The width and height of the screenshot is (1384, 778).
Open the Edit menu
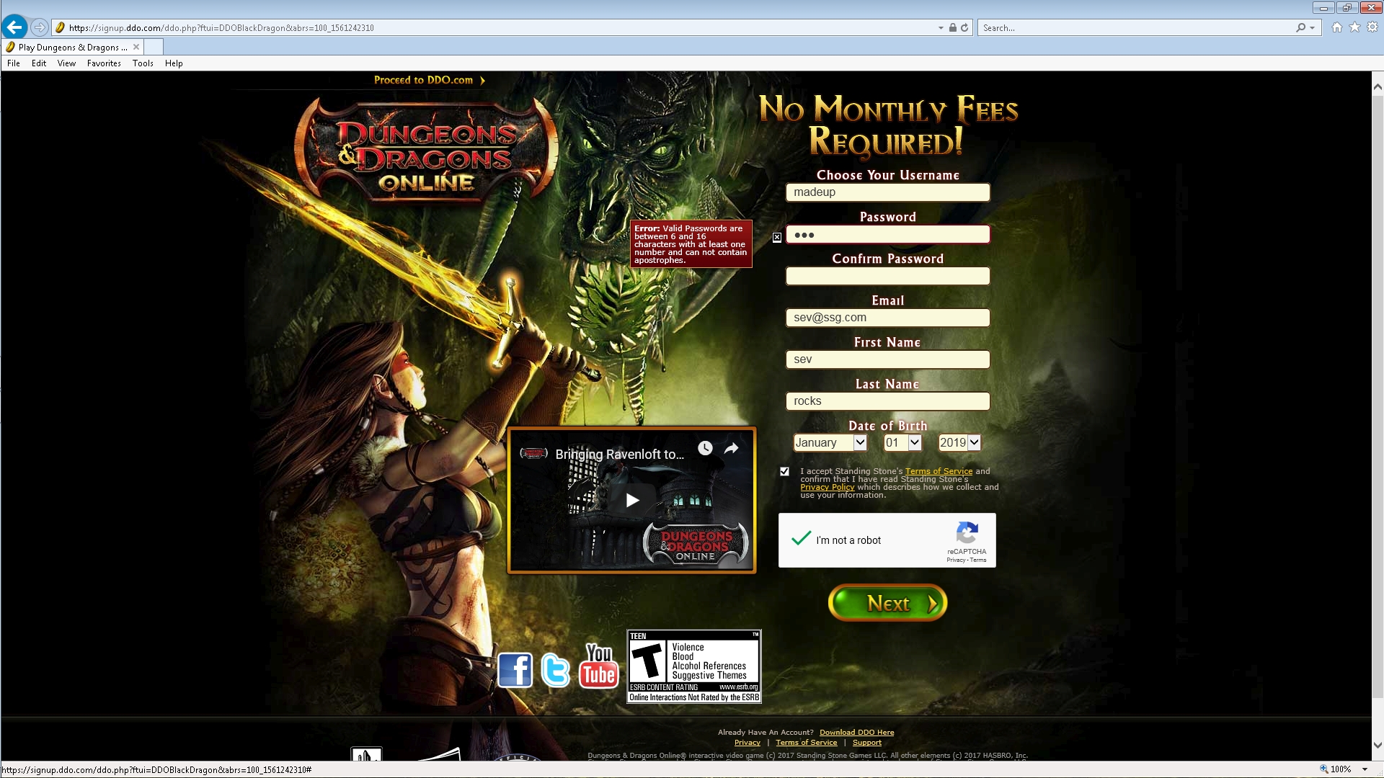[x=39, y=63]
